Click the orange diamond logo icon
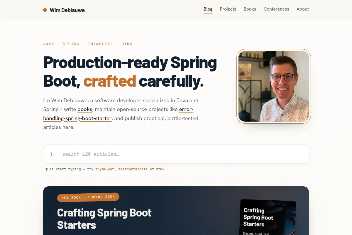Screen dimensions: 352x235 (x=45, y=10)
